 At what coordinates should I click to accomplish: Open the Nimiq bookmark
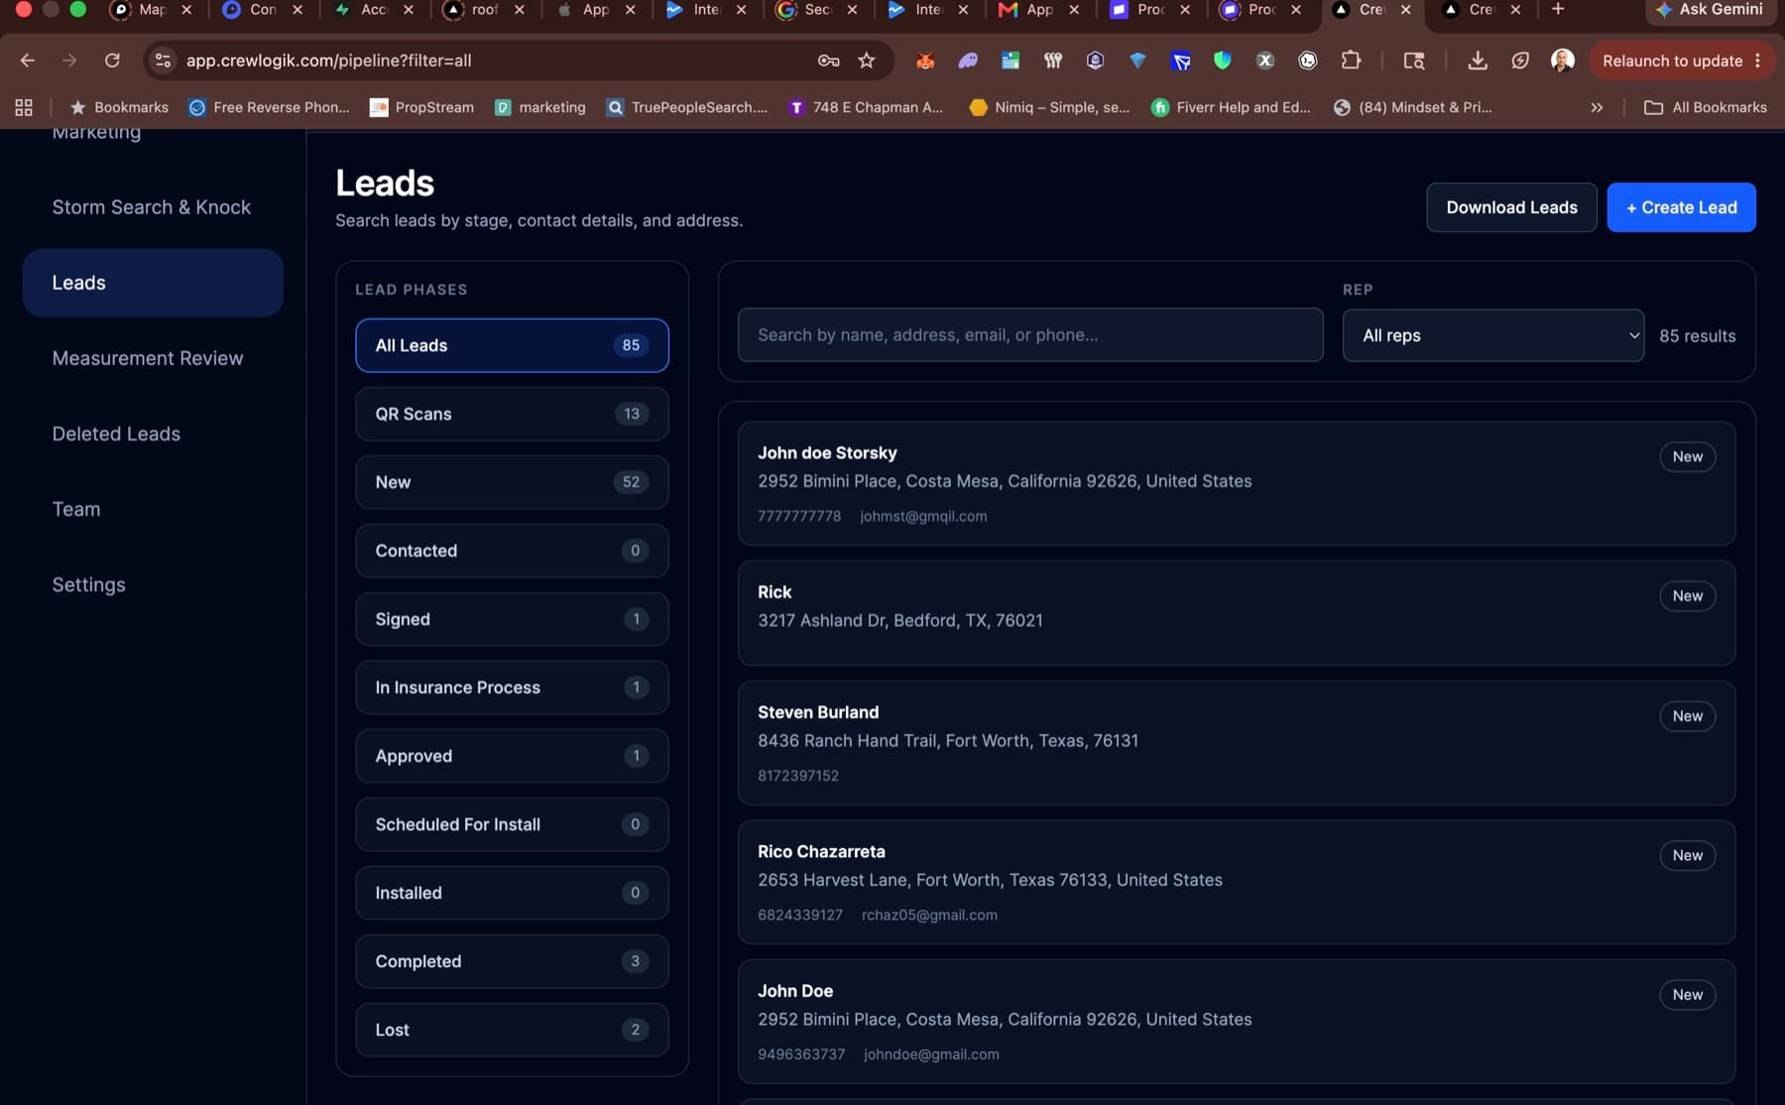coord(1049,107)
